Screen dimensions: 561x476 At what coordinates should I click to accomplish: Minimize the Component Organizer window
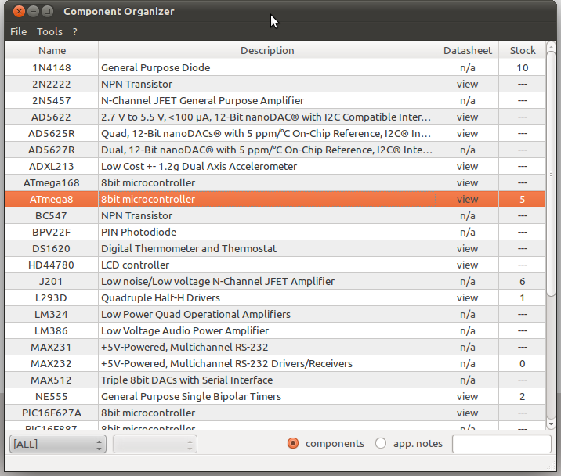point(33,12)
